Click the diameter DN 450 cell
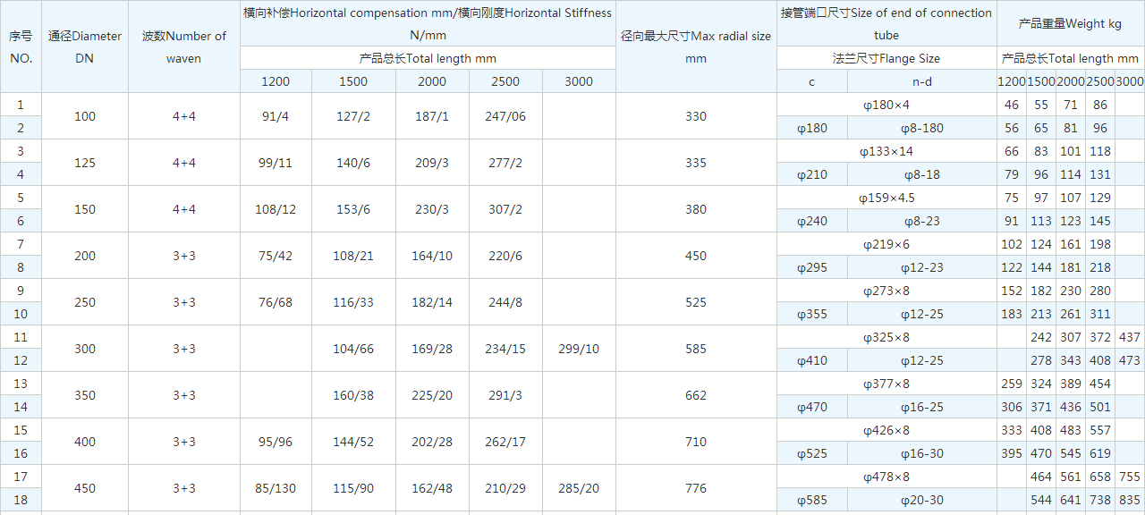 (85, 488)
